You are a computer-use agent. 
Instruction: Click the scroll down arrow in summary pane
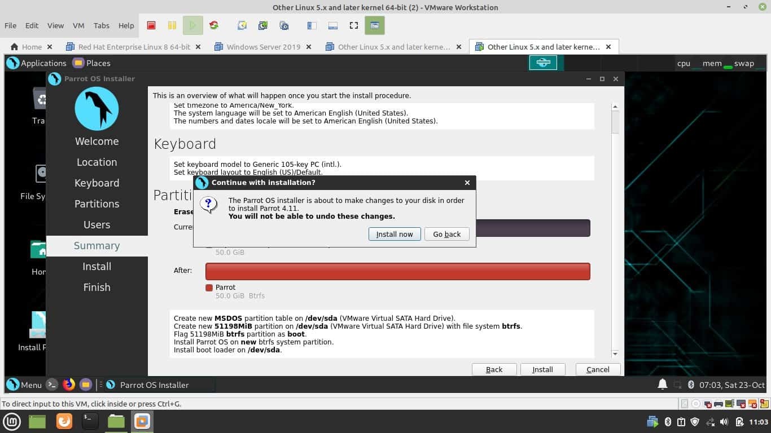click(615, 354)
